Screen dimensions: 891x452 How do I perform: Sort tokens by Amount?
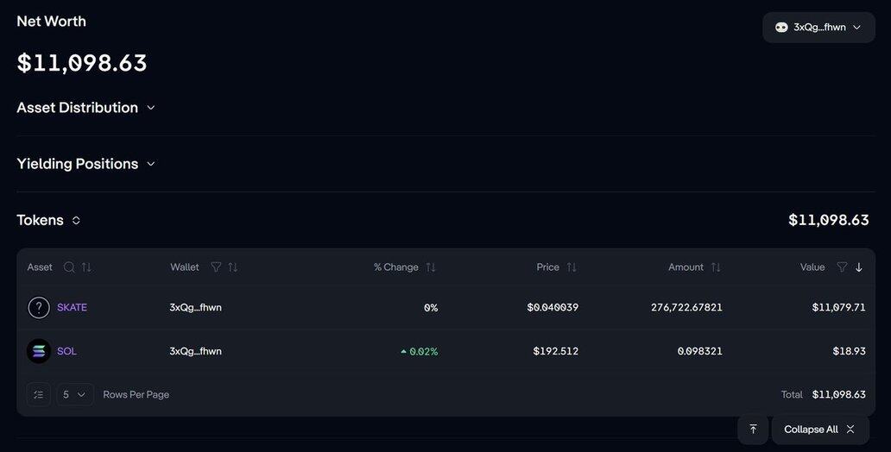click(x=716, y=267)
